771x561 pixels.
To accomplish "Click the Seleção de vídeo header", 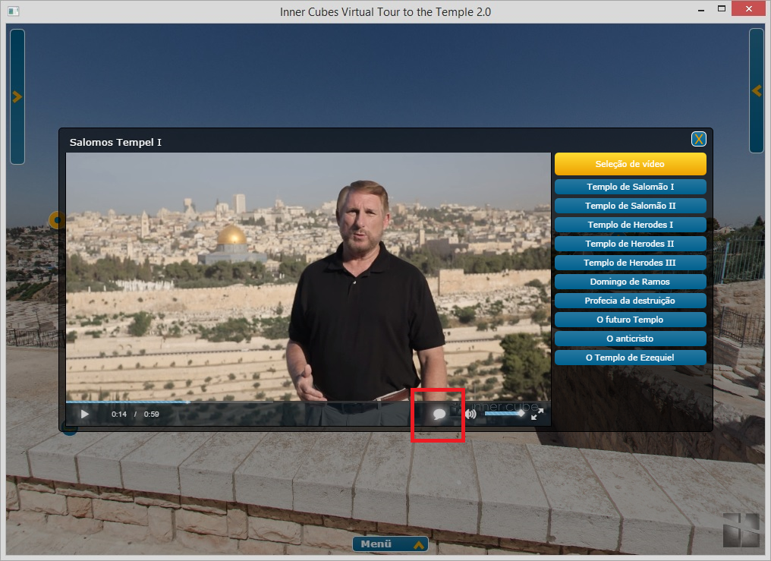I will [x=631, y=164].
